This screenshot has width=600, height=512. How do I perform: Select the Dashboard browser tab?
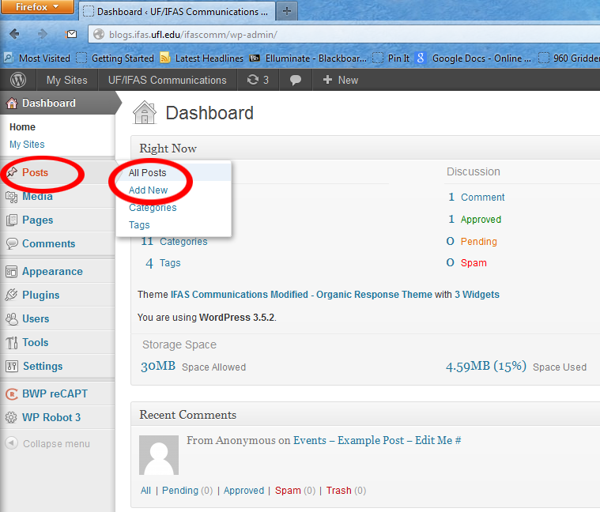(177, 12)
